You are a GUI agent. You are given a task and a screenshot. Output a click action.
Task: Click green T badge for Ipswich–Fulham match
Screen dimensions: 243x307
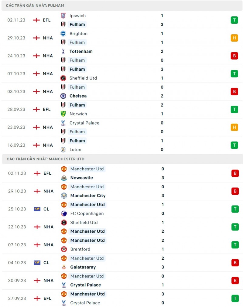tap(234, 20)
